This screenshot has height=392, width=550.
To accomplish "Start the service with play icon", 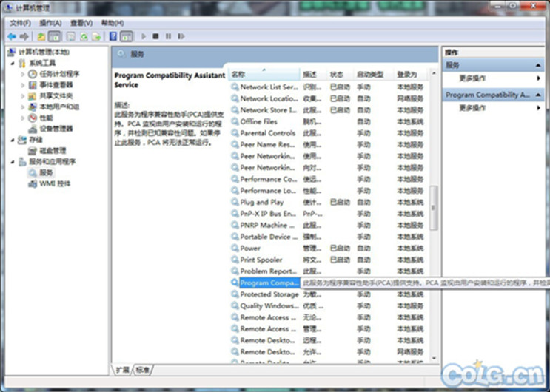I will [x=144, y=36].
